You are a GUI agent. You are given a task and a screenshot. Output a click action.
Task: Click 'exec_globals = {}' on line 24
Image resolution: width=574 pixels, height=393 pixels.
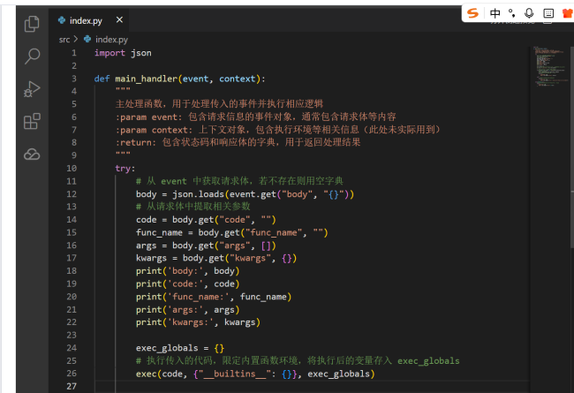click(180, 348)
